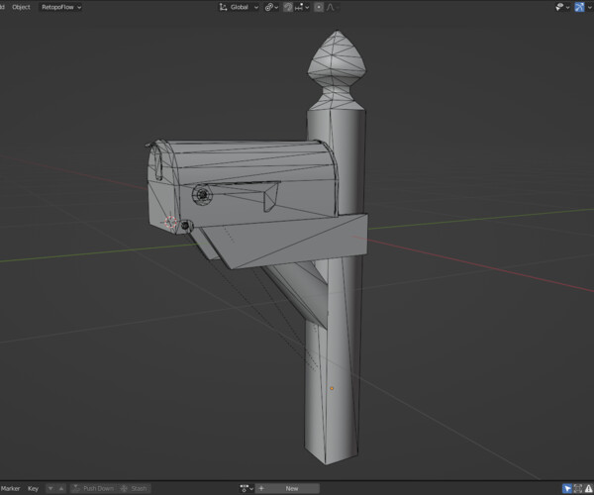Open the Marker menu

pos(10,488)
